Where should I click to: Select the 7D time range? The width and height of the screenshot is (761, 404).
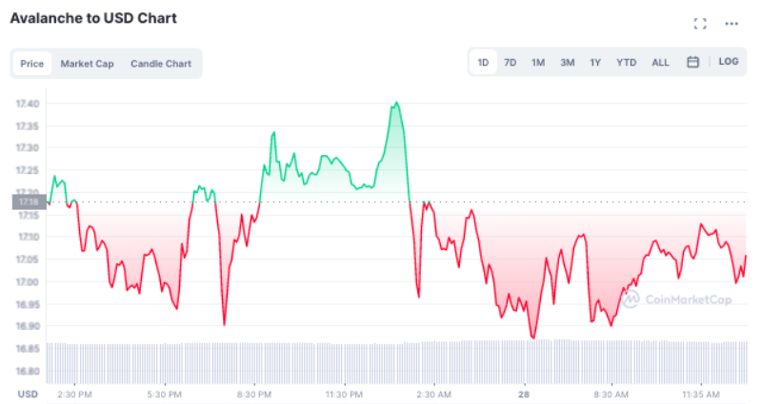point(511,63)
